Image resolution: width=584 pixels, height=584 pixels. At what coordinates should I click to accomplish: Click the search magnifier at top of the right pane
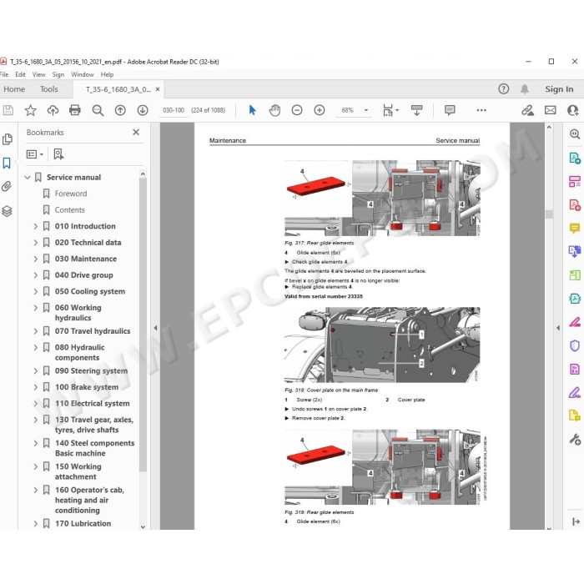[575, 134]
